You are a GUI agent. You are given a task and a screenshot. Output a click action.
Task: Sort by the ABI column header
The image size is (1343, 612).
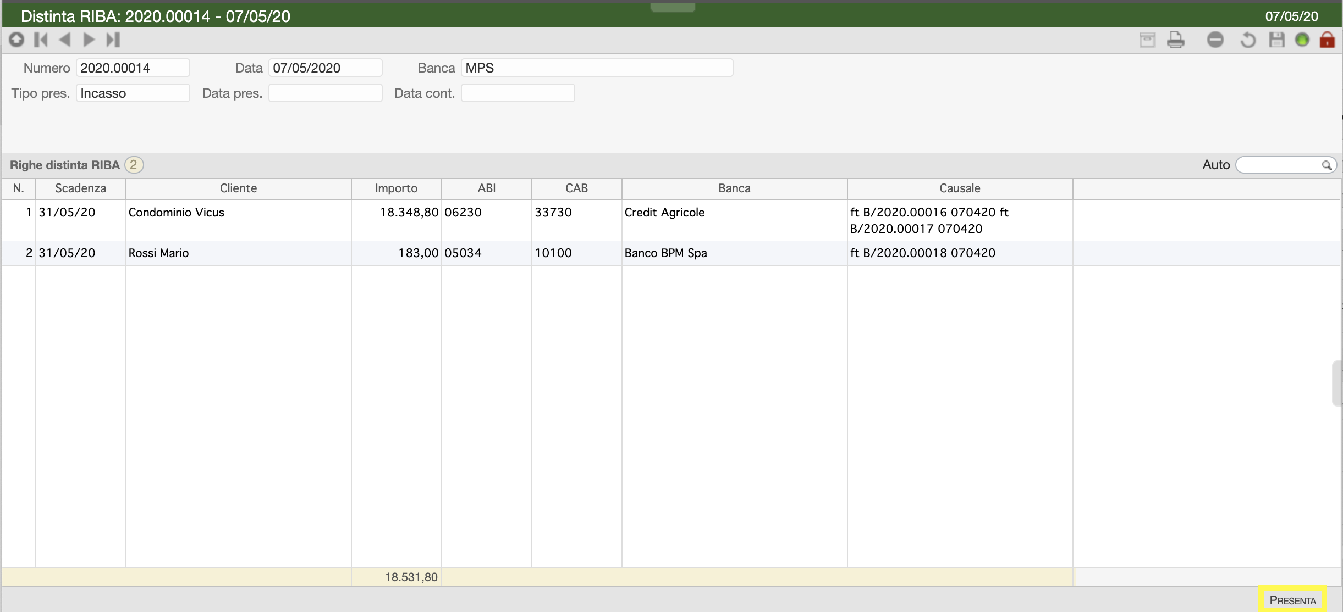tap(487, 188)
